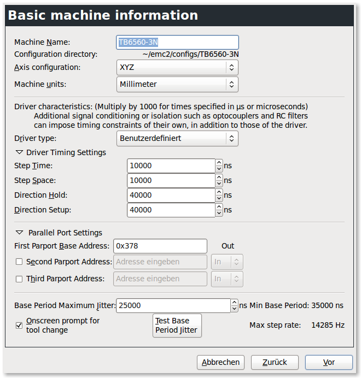Click the Step Time value field
The width and height of the screenshot is (361, 378).
[171, 166]
